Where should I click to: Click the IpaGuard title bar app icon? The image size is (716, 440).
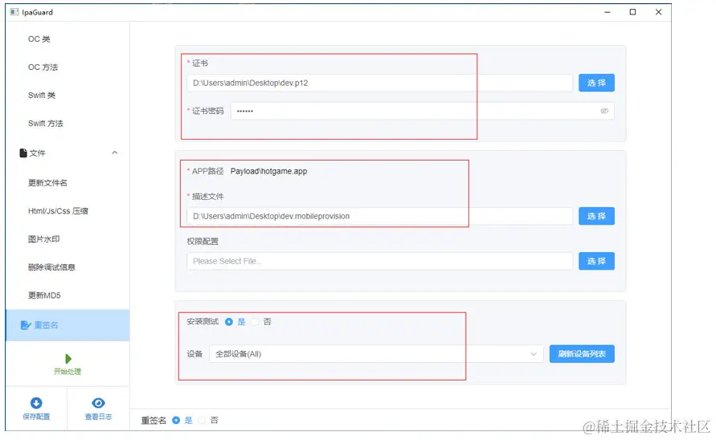[14, 12]
